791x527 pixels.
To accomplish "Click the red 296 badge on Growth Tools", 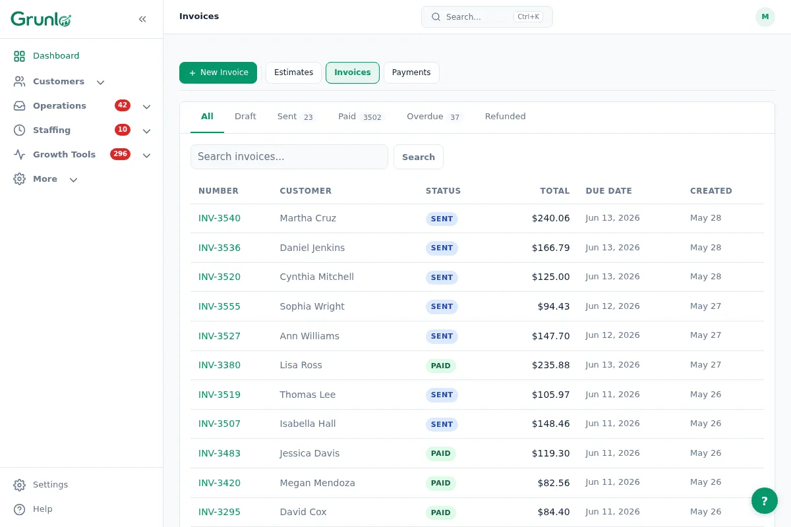I will [120, 154].
